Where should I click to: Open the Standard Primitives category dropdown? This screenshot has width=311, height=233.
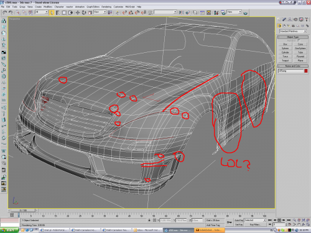click(293, 31)
